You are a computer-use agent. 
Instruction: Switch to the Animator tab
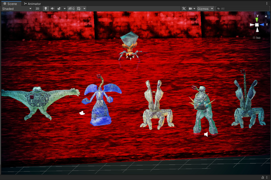click(32, 4)
